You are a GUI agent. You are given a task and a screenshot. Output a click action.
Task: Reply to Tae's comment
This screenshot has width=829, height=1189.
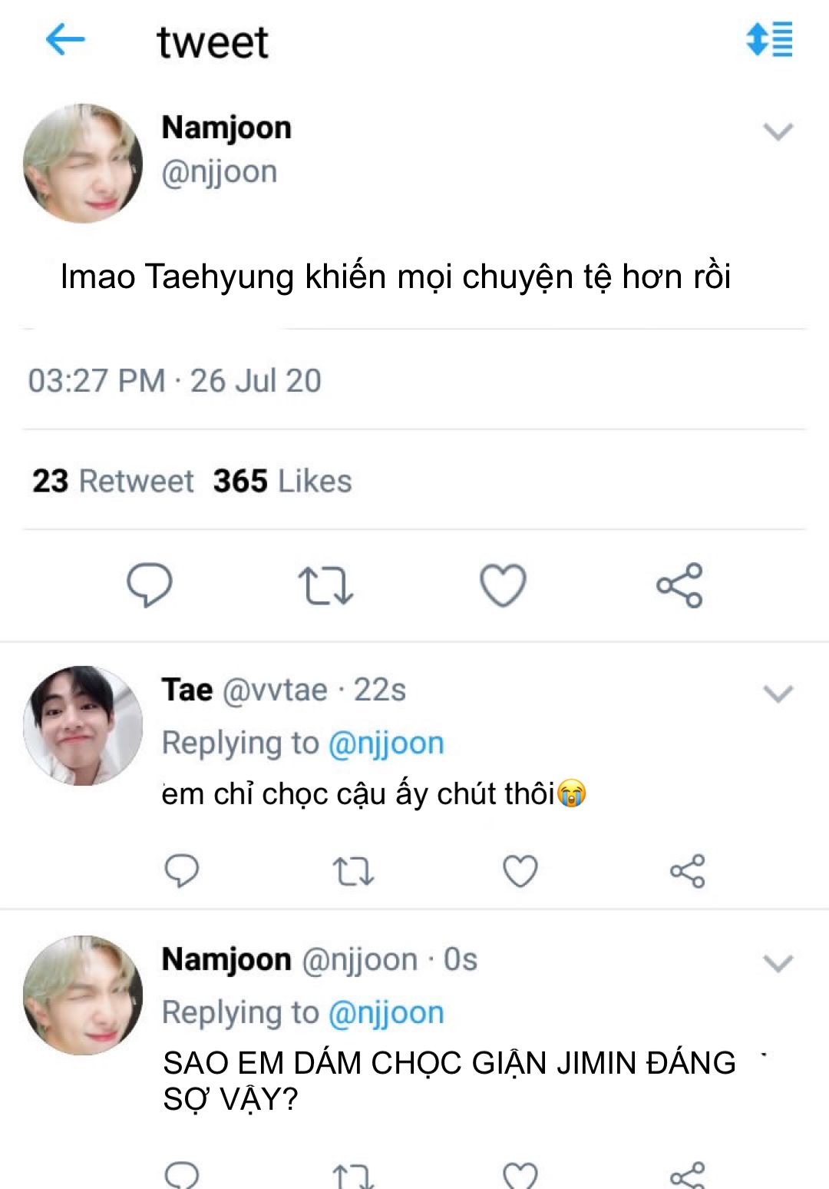click(x=182, y=871)
